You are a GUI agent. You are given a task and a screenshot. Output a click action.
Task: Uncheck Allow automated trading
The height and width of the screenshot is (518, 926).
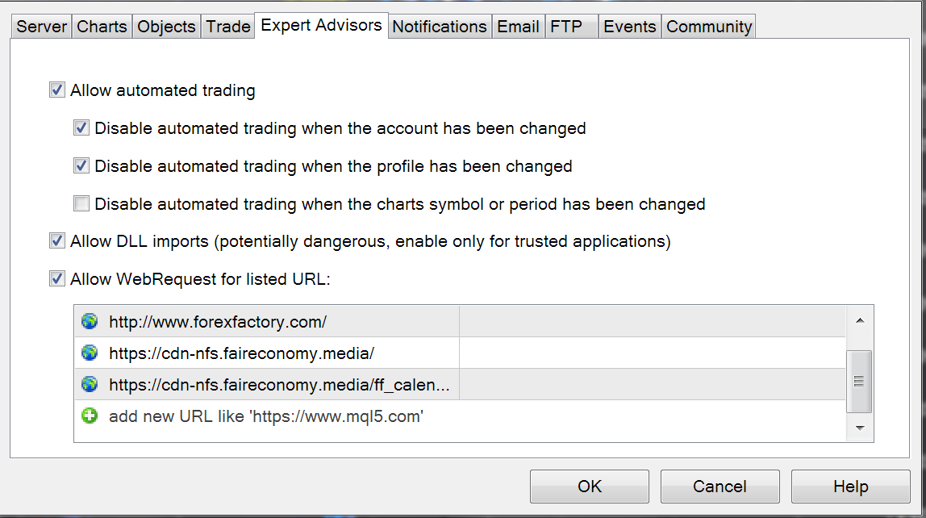pyautogui.click(x=57, y=90)
